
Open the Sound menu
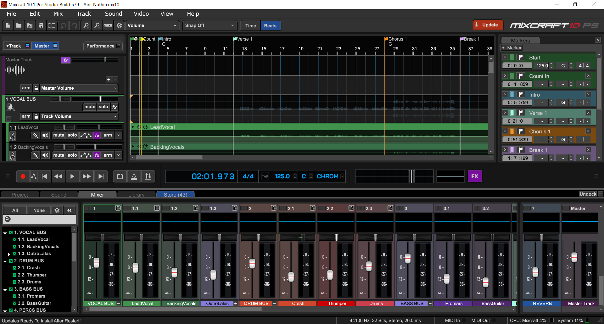pos(113,14)
